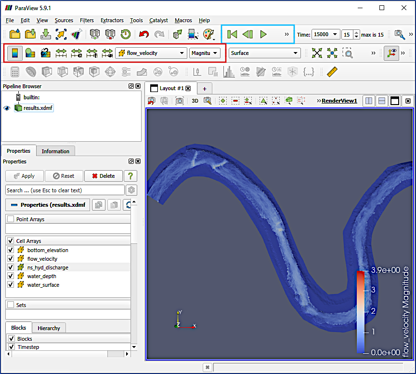The image size is (416, 374).
Task: Open the Magnitude component dropdown
Action: [205, 53]
